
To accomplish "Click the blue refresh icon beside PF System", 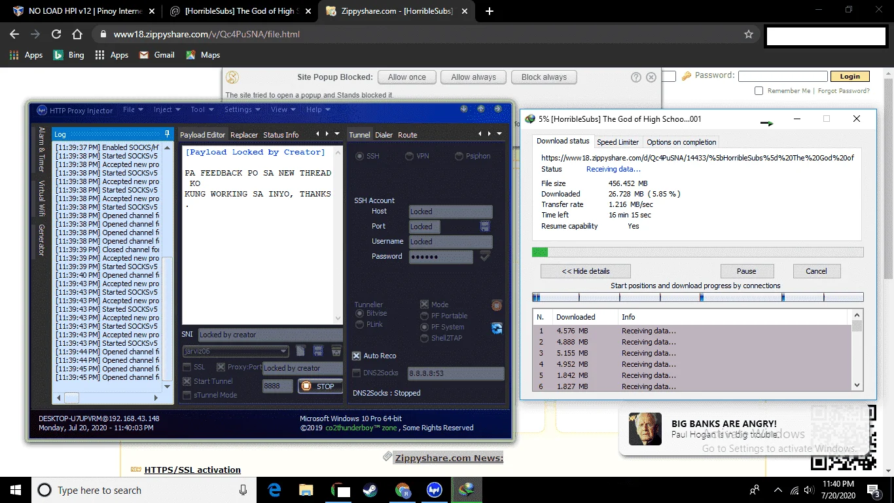I will coord(497,328).
